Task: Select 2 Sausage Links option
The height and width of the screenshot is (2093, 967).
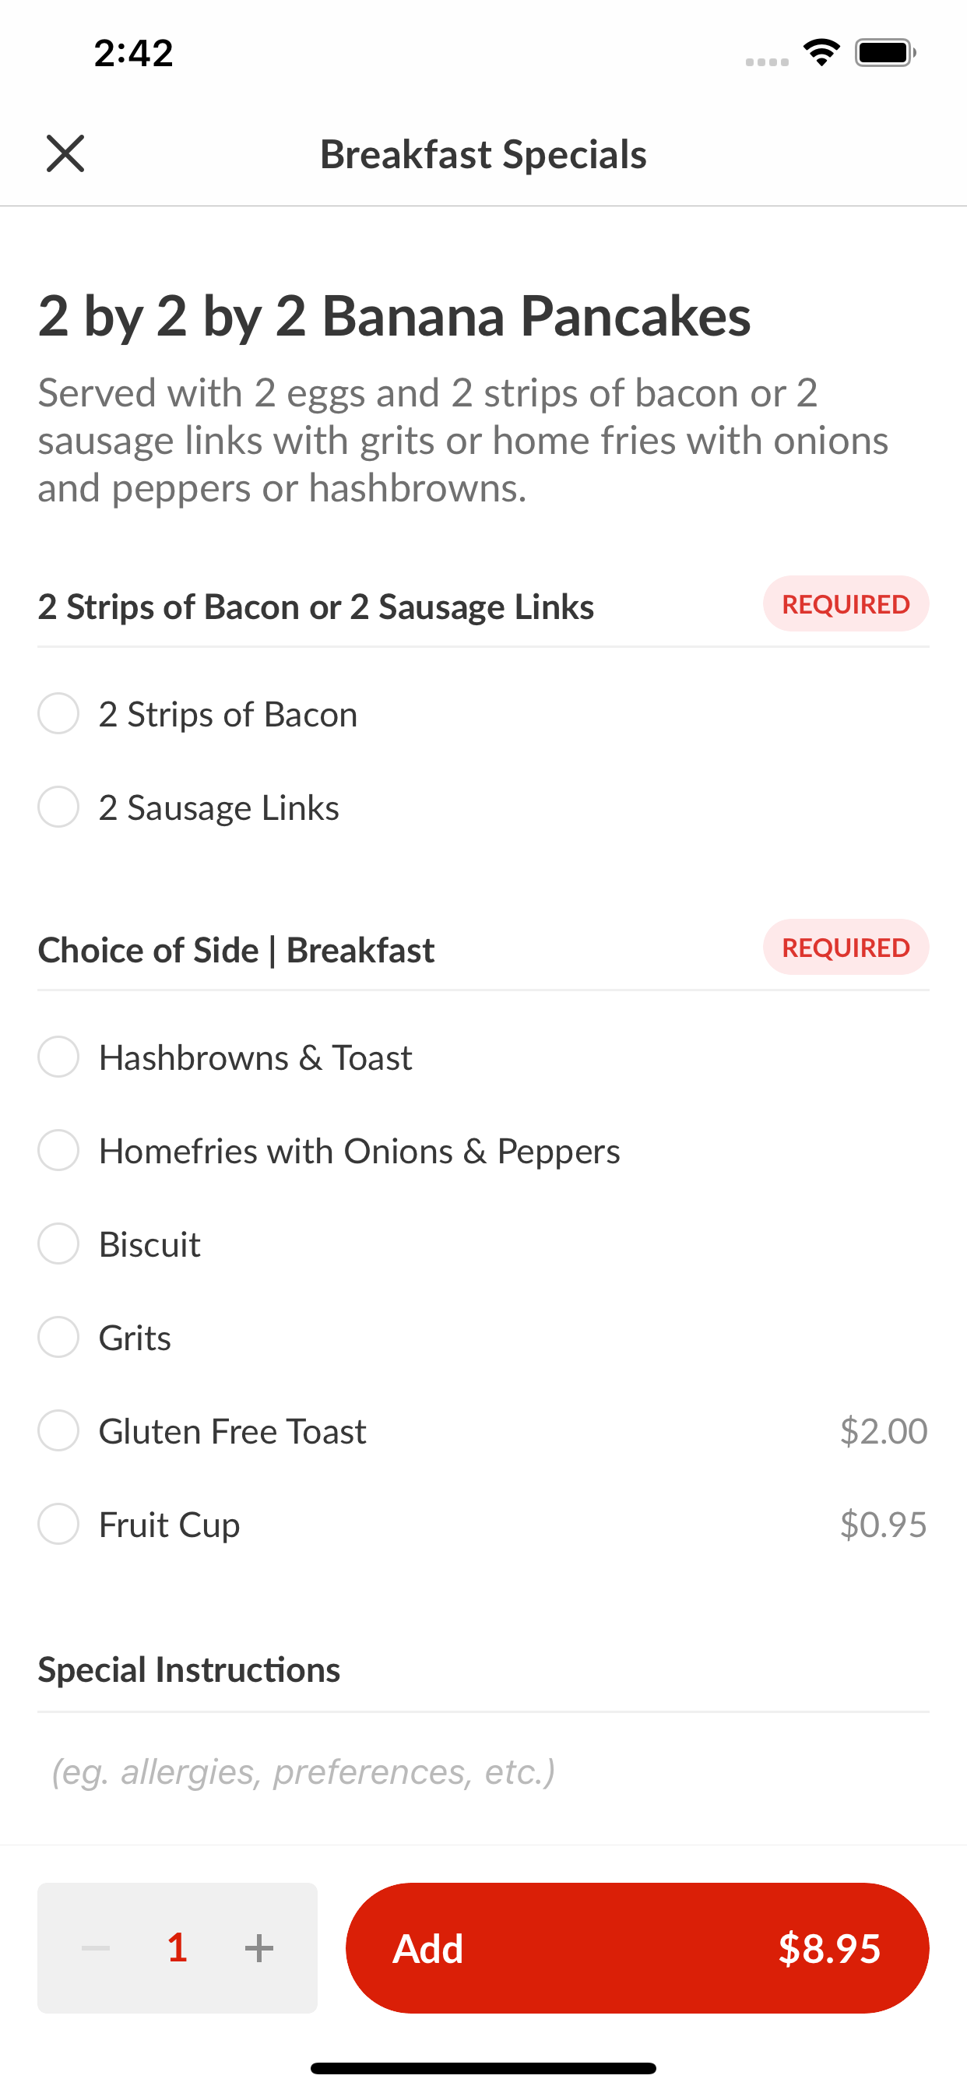Action: point(483,807)
